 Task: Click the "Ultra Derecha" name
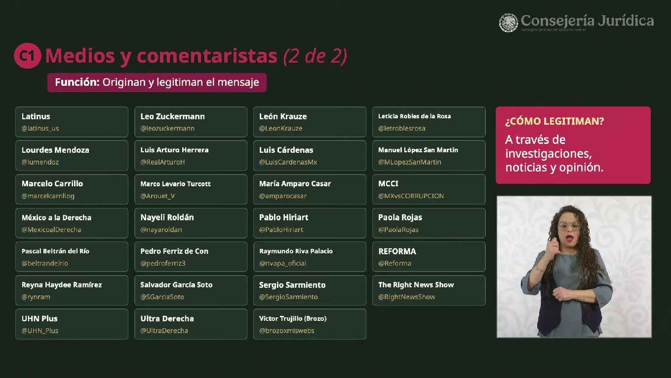tap(167, 318)
